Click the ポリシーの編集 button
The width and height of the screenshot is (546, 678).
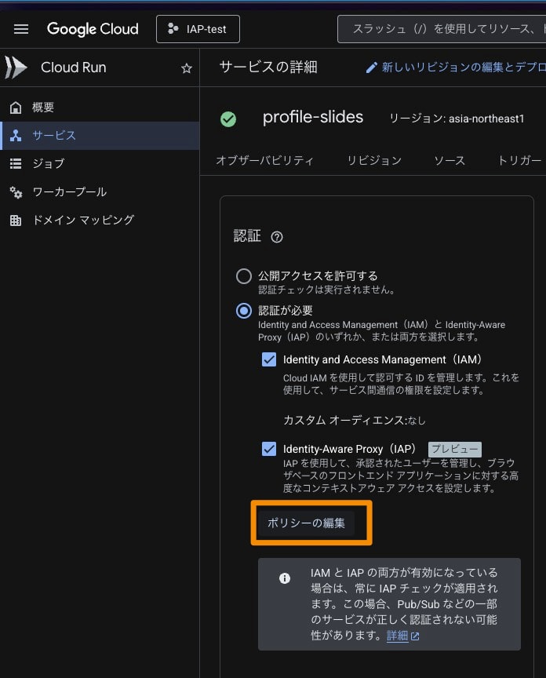tap(306, 523)
